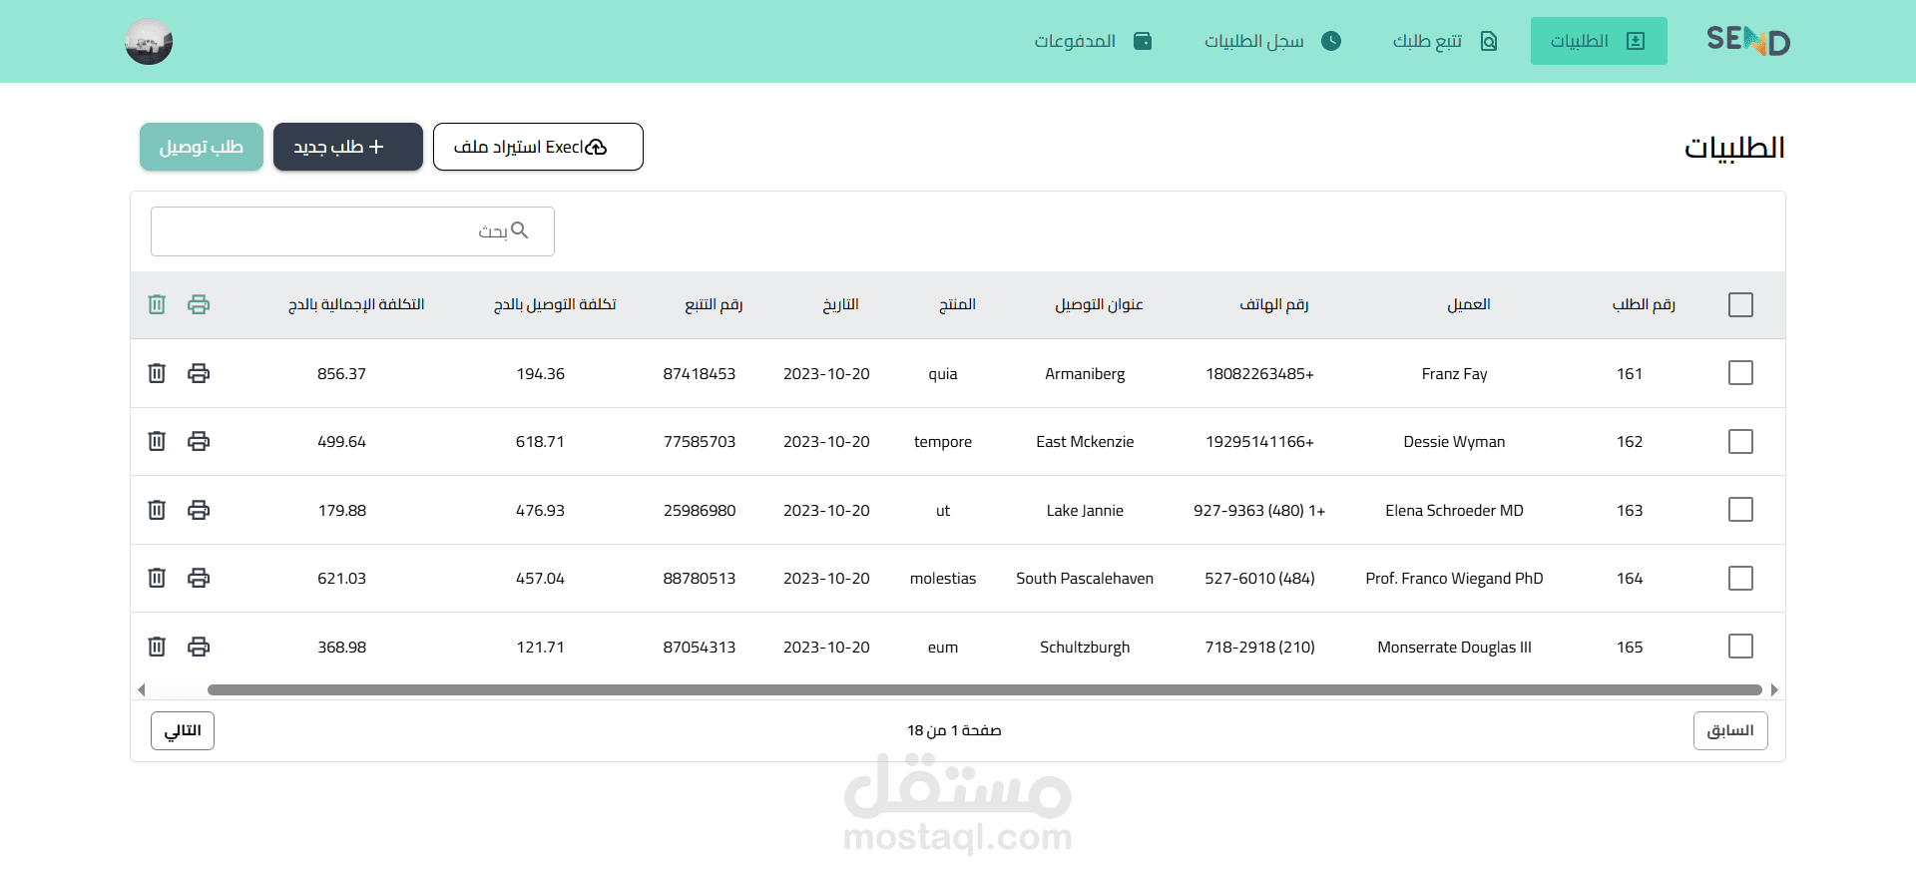Delete order for Franz Fay

tap(157, 373)
